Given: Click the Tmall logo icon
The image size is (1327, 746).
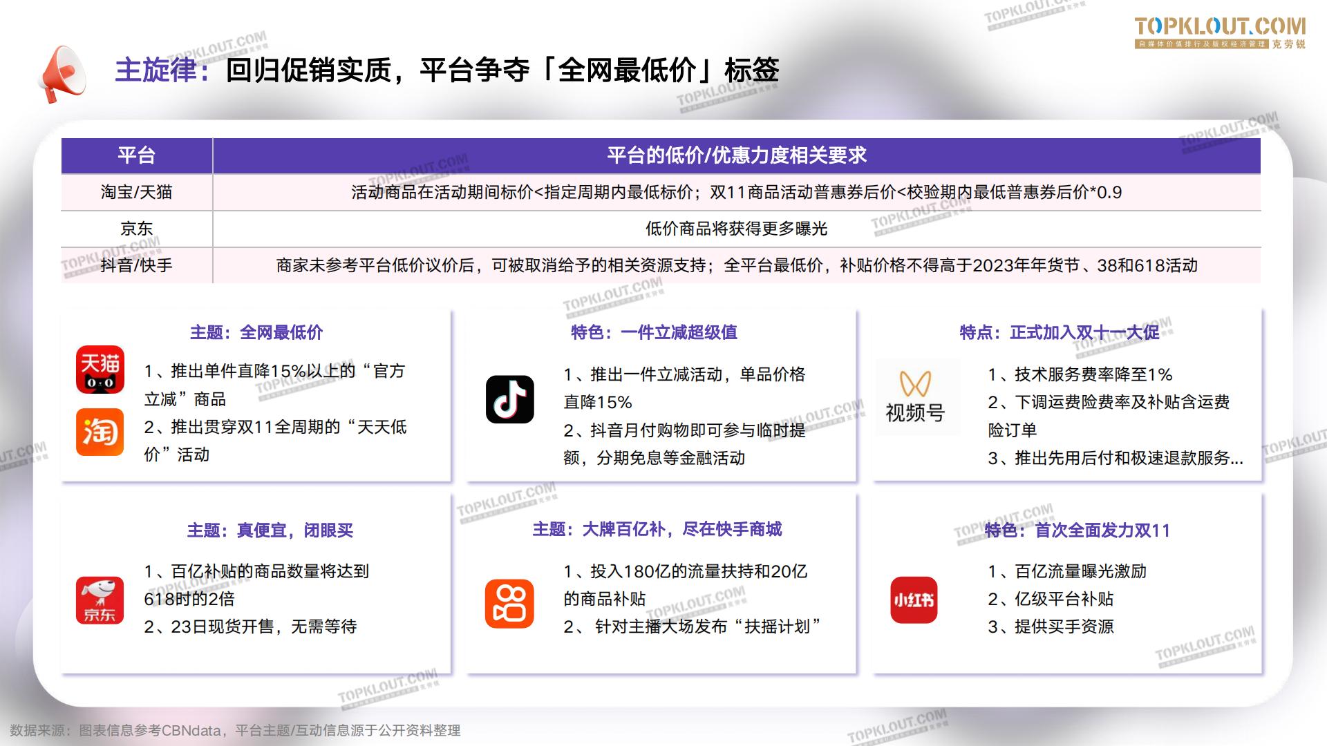Looking at the screenshot, I should 100,370.
